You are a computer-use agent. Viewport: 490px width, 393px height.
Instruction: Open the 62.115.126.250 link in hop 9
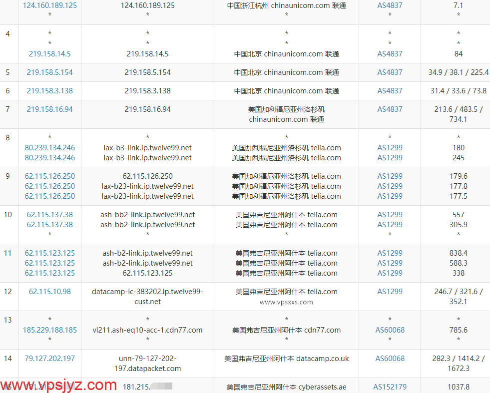(49, 176)
